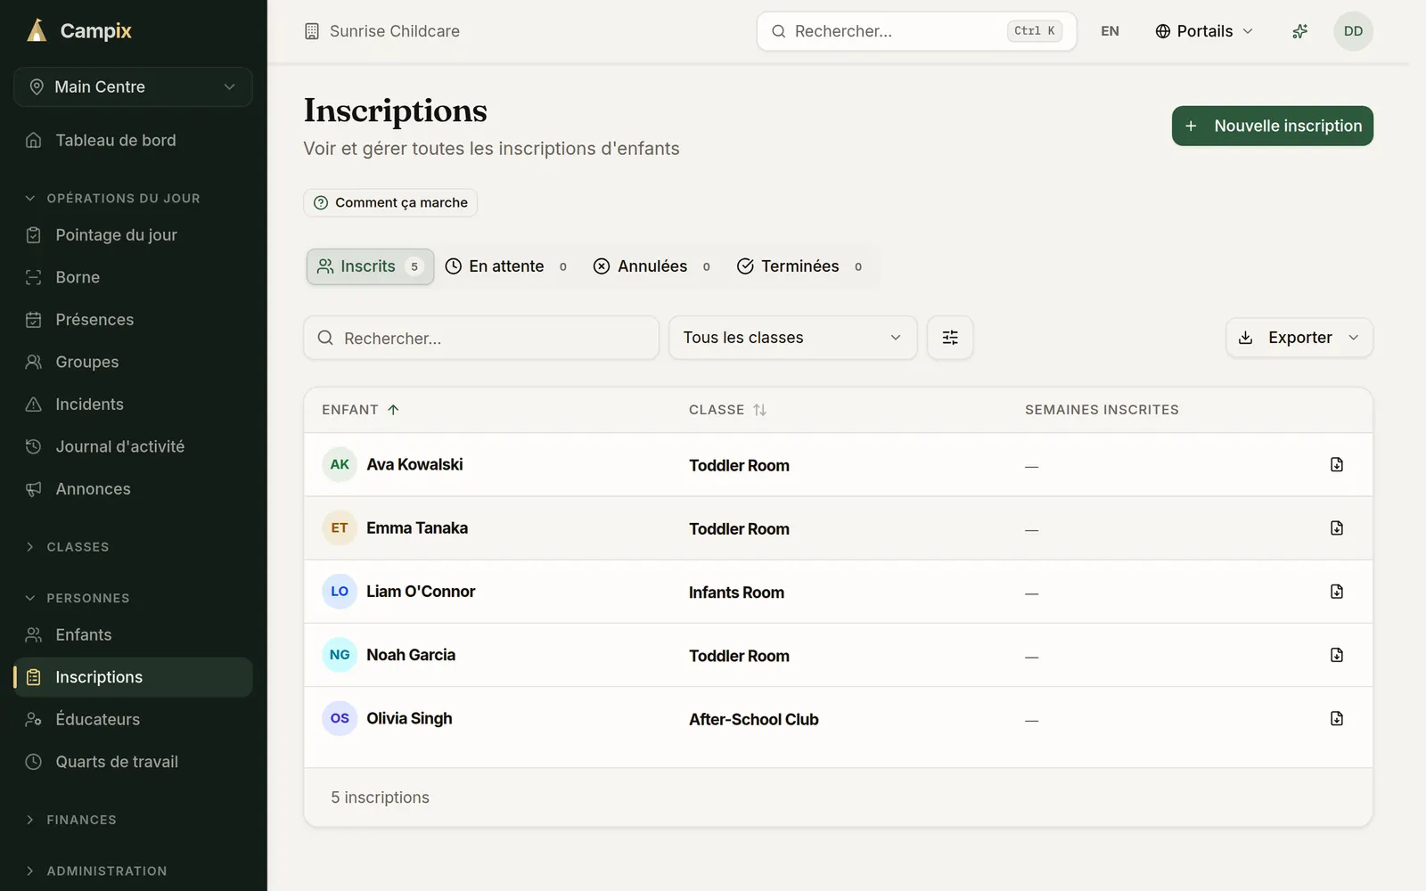The image size is (1426, 891).
Task: Toggle Enfant column sort arrow
Action: pos(393,410)
